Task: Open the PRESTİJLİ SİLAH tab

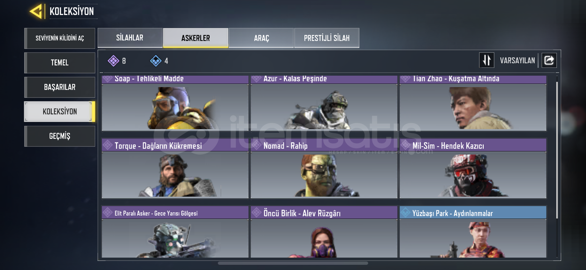Action: [x=327, y=38]
